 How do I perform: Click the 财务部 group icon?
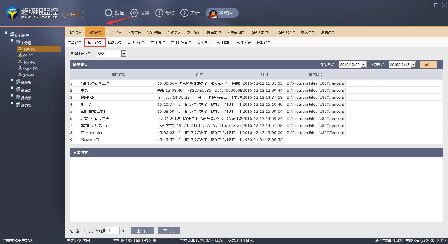point(18,105)
